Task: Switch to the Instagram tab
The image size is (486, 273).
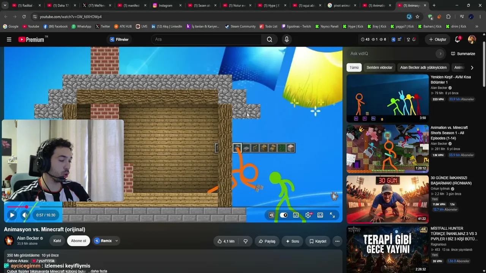Action: (166, 5)
